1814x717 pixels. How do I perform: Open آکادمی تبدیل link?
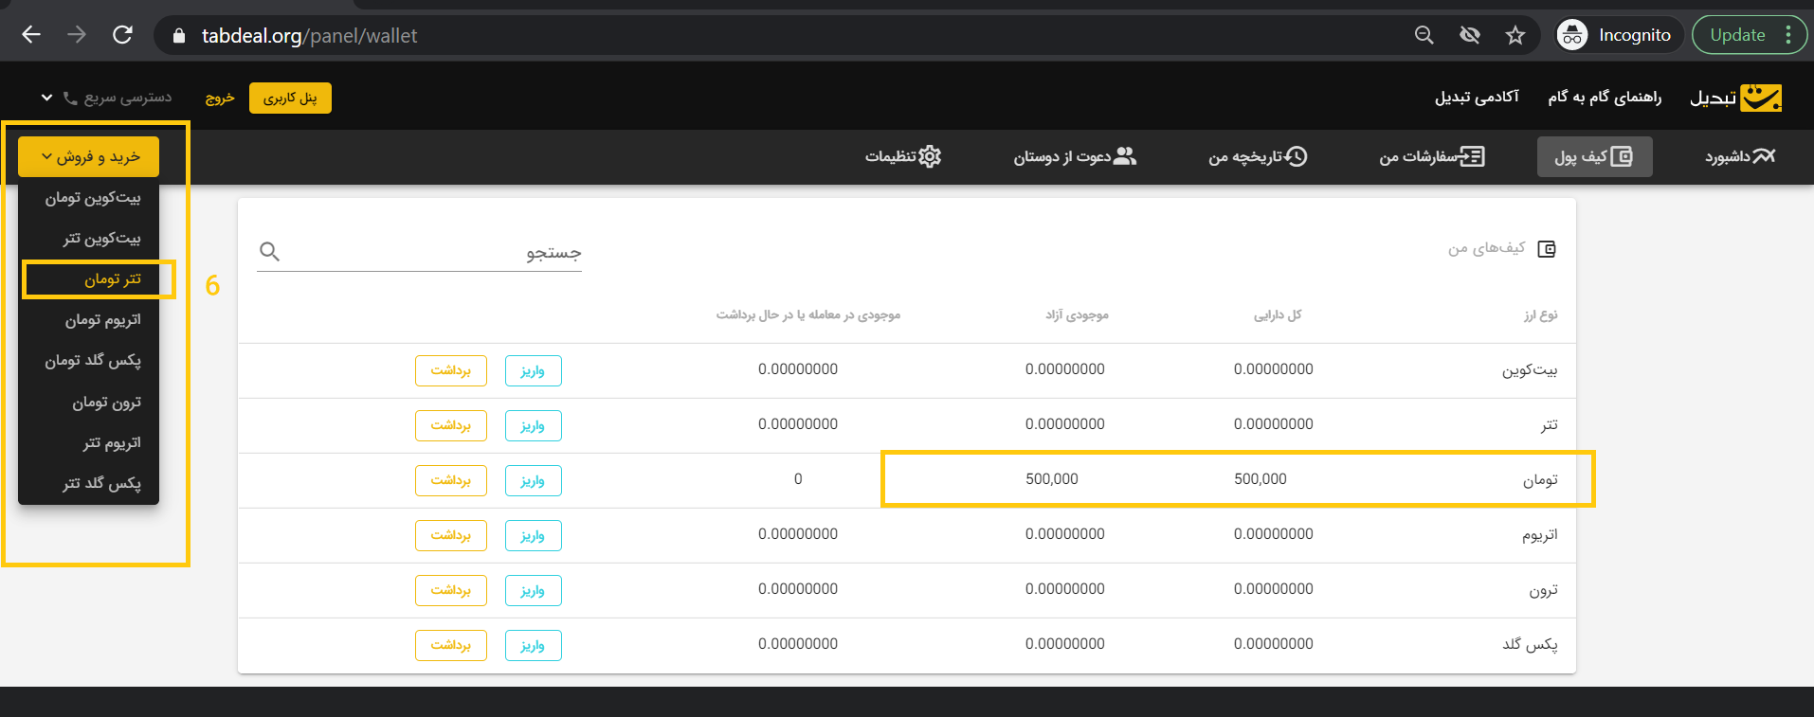(x=1477, y=98)
